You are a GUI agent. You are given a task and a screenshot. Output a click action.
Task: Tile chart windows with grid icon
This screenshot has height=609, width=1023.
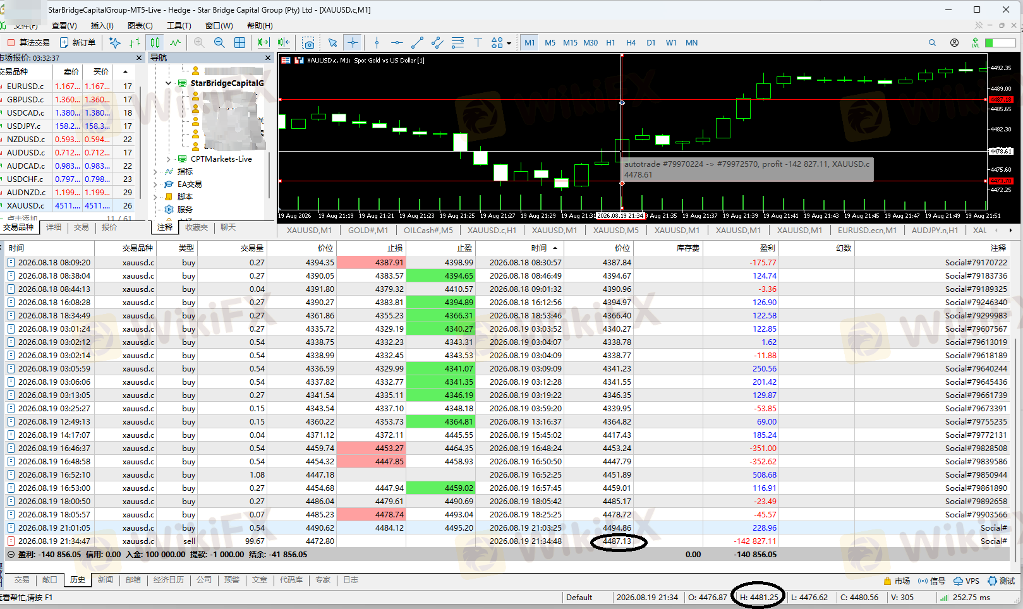(239, 42)
